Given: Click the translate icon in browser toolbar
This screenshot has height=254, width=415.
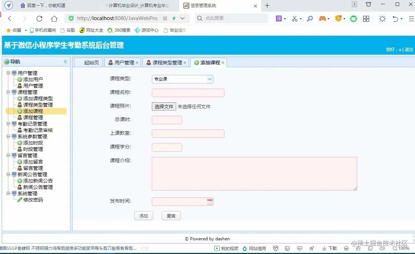Looking at the screenshot, I should pos(279,19).
